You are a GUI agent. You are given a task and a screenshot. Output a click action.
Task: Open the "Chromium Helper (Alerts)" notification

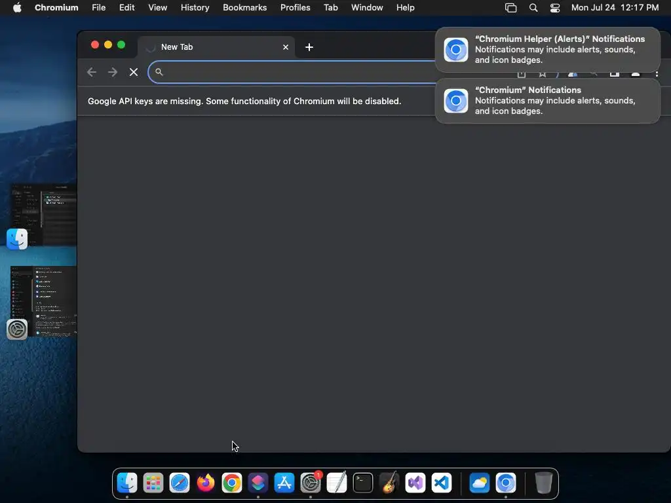pos(548,50)
